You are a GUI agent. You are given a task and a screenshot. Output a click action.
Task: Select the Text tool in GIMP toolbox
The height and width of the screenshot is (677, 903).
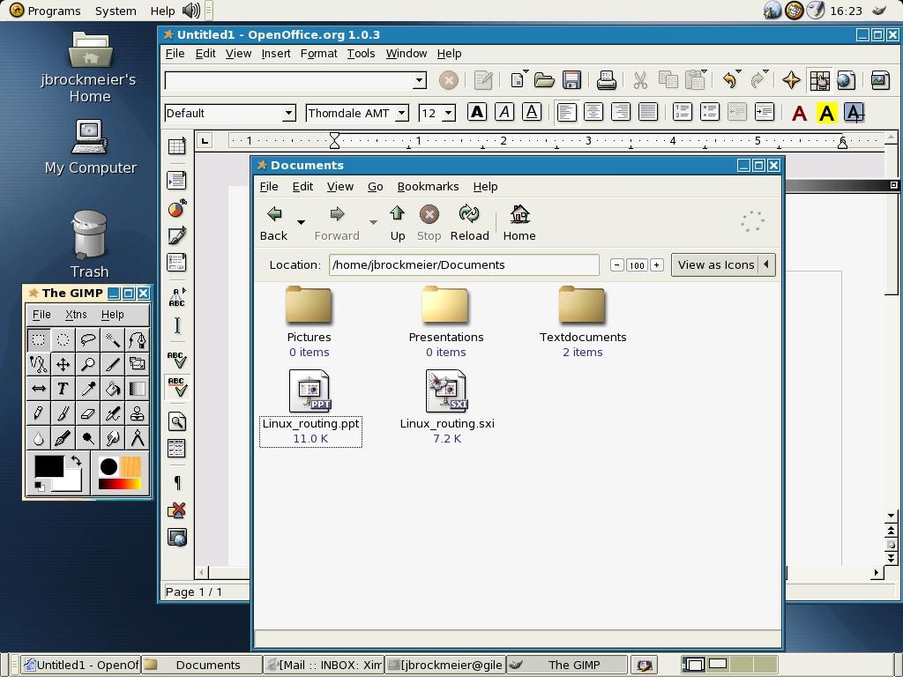[63, 389]
